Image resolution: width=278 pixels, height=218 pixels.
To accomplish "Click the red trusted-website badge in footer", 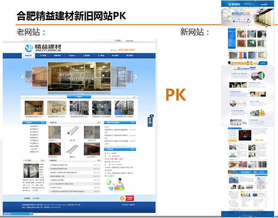I will pos(126,198).
